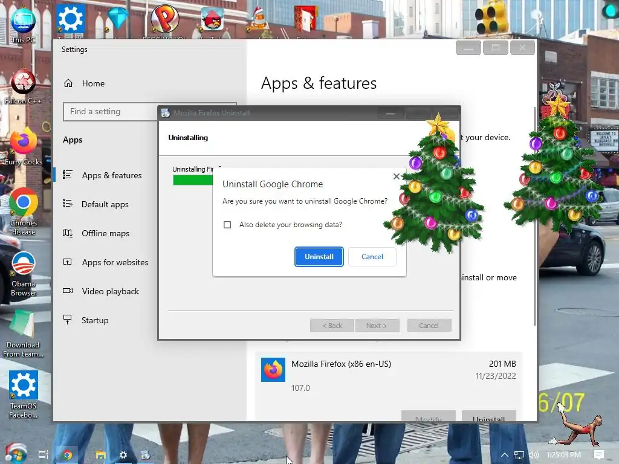This screenshot has height=464, width=619.
Task: Click the Settings window vertical scrollbar
Action: [534, 216]
